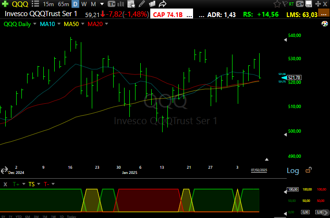Viewport: 330px width, 218px height.
Task: Click the CAP 74.1B data box
Action: click(x=172, y=14)
